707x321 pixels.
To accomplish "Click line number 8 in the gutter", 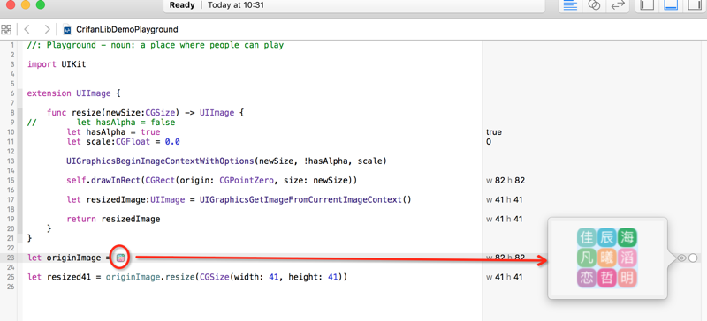I will tap(12, 113).
